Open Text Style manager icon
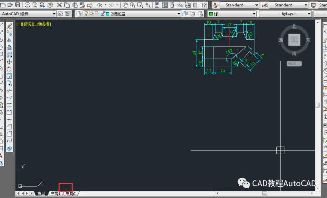The image size is (327, 198). point(216,5)
